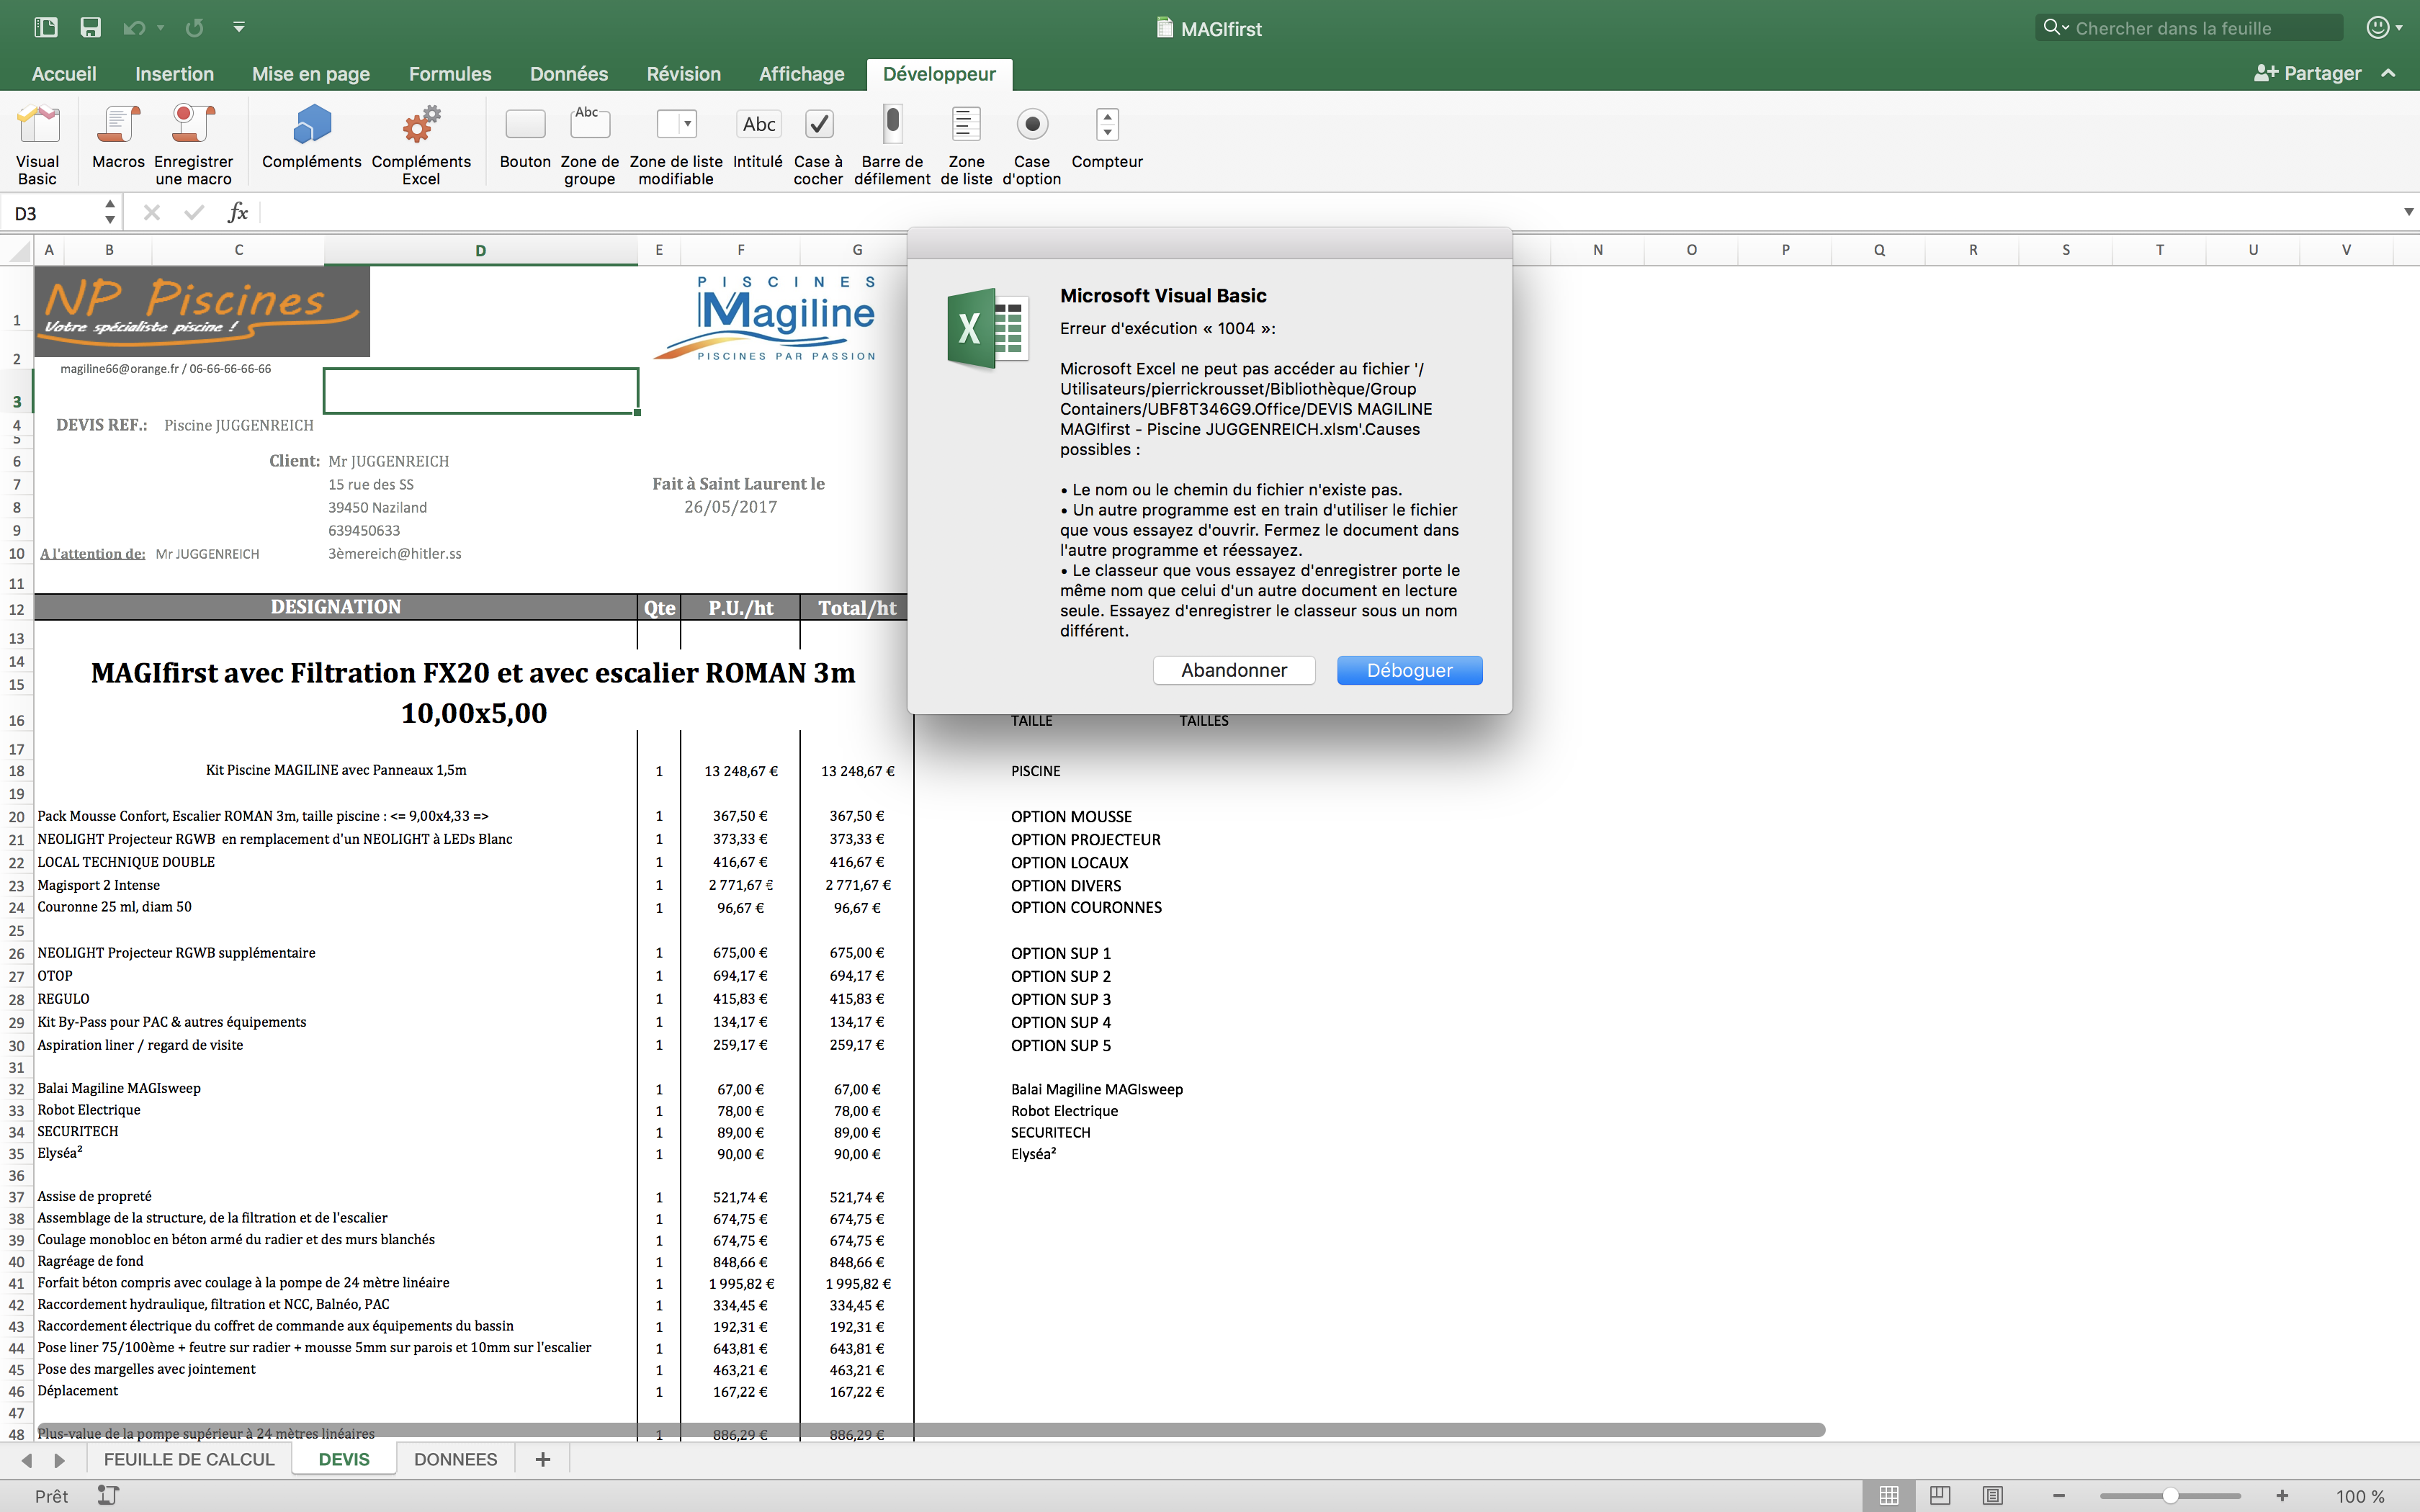Open the Mise en page tab
Screen dimensions: 2420x1512
[x=311, y=74]
